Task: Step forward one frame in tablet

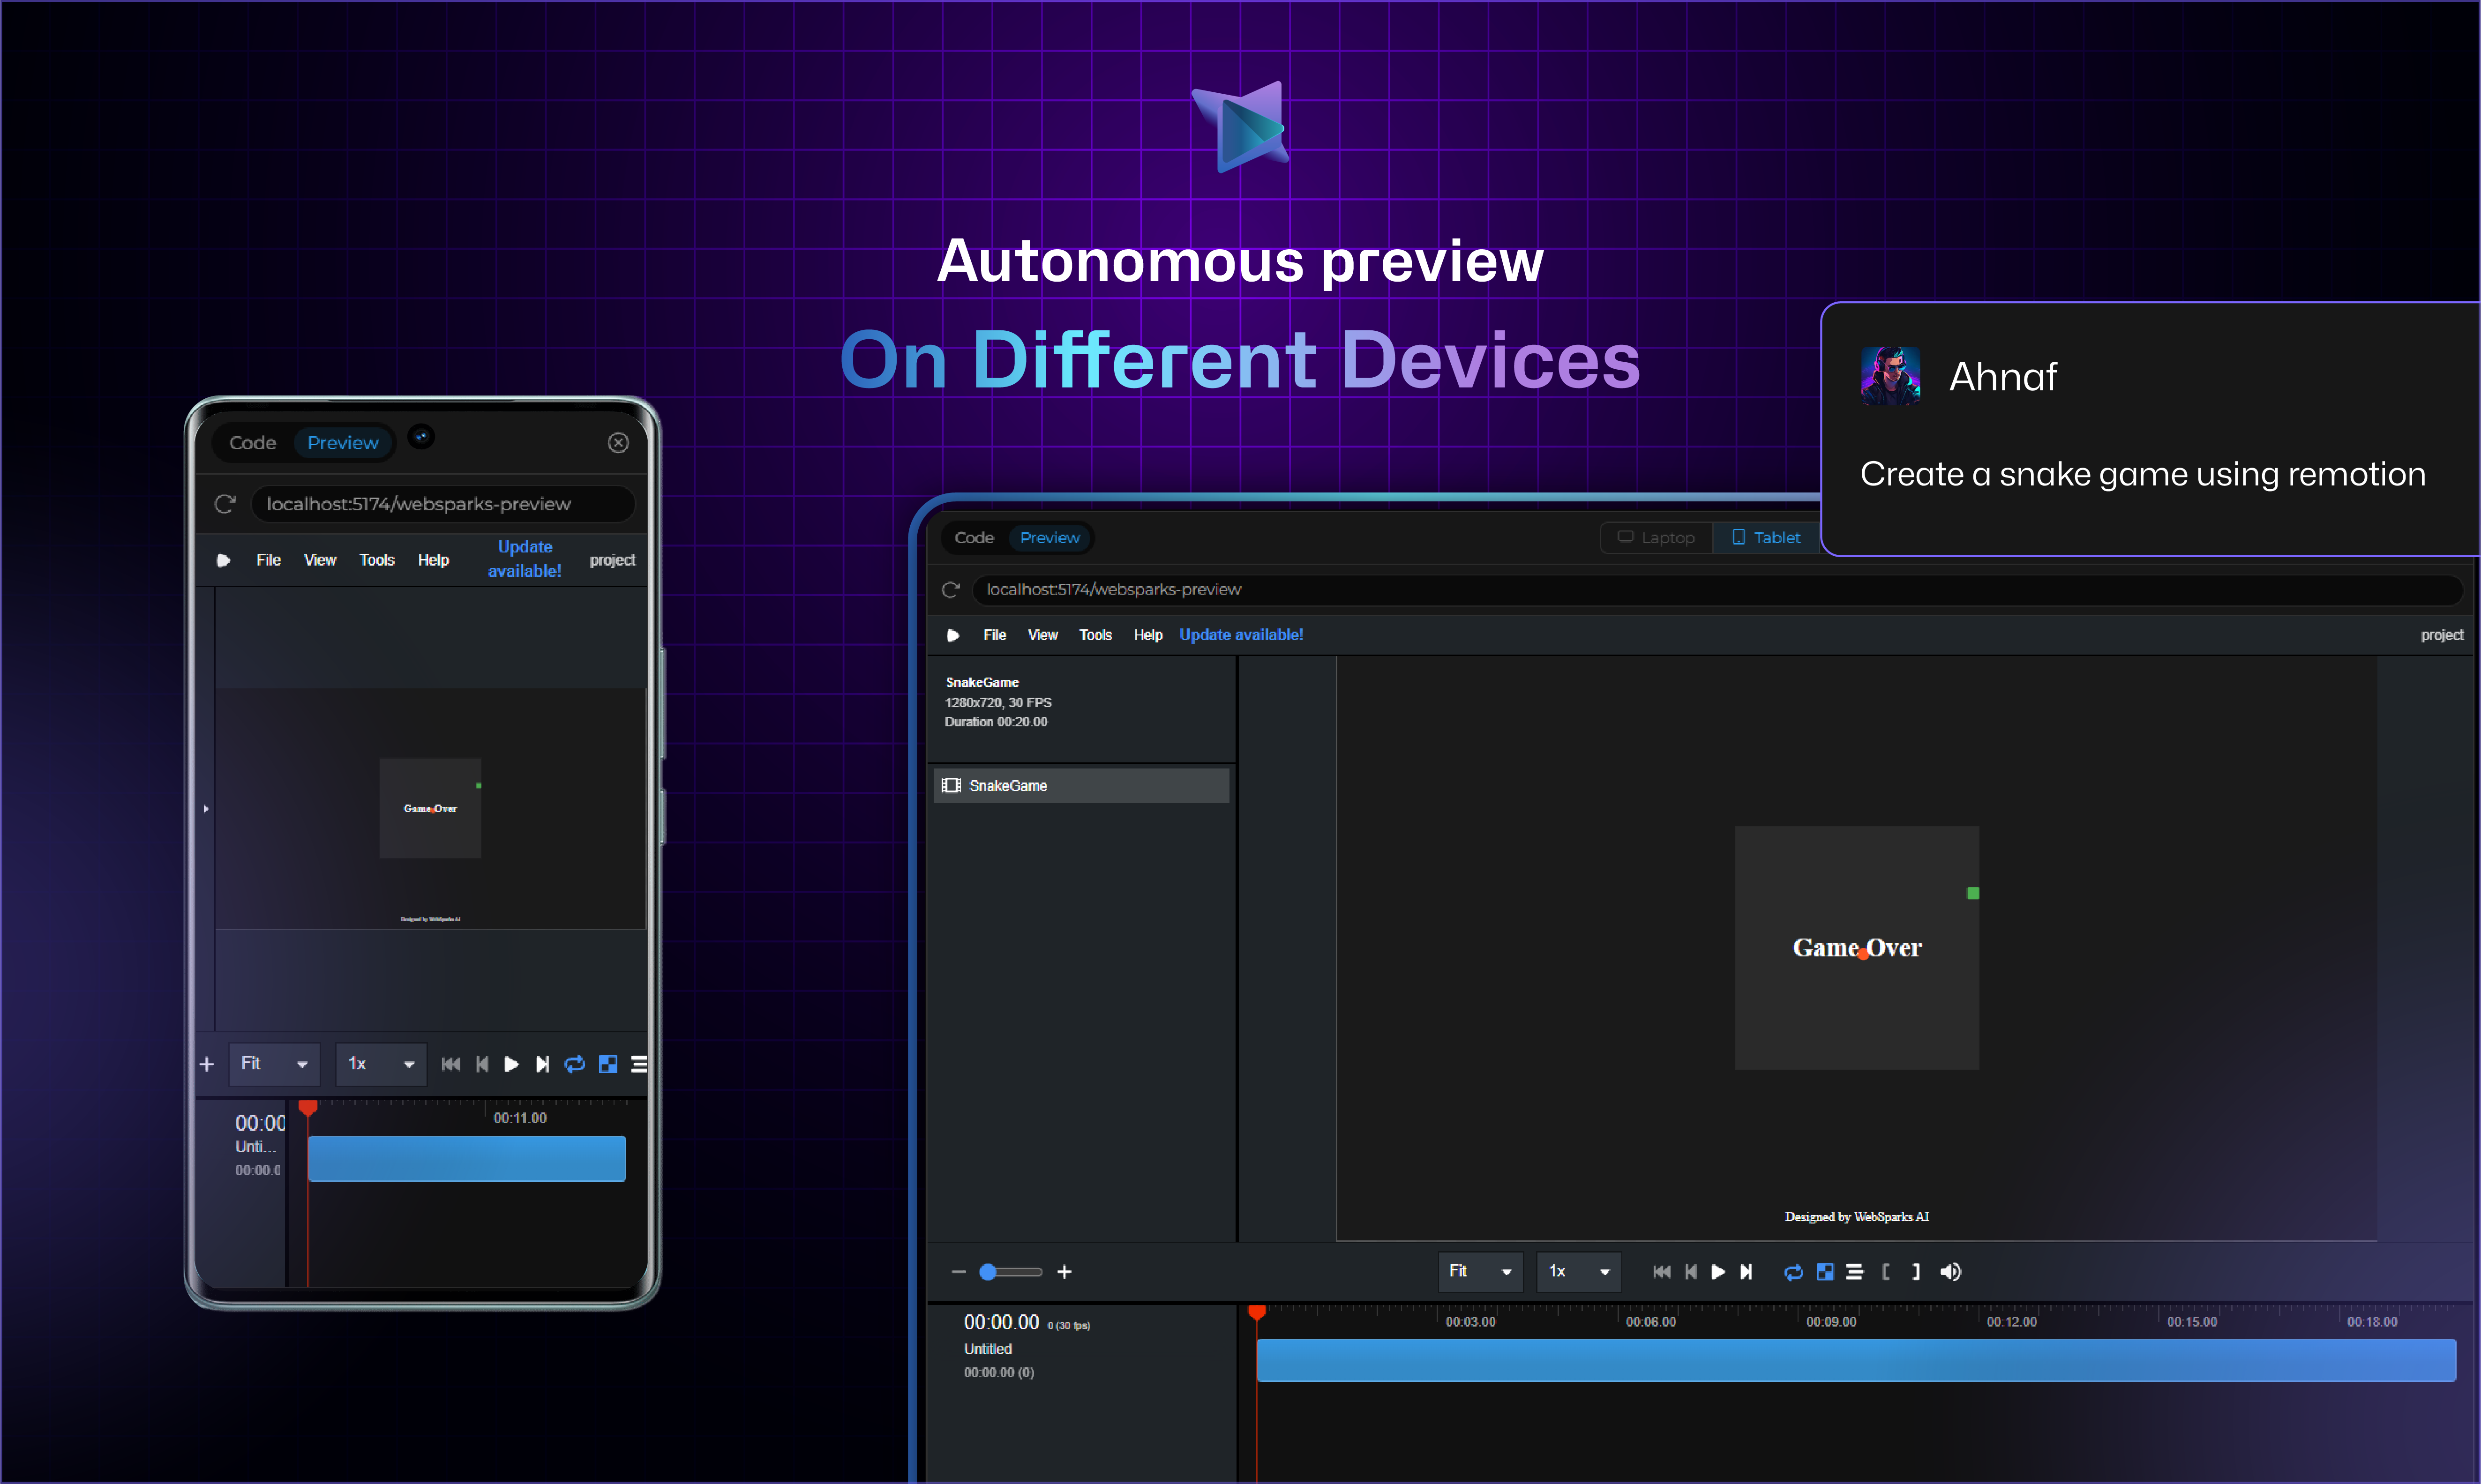Action: pyautogui.click(x=1746, y=1272)
